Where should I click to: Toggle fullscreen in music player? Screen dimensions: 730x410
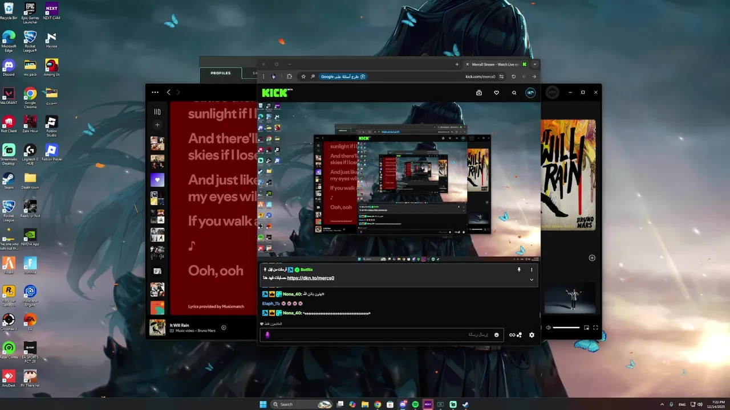coord(595,327)
